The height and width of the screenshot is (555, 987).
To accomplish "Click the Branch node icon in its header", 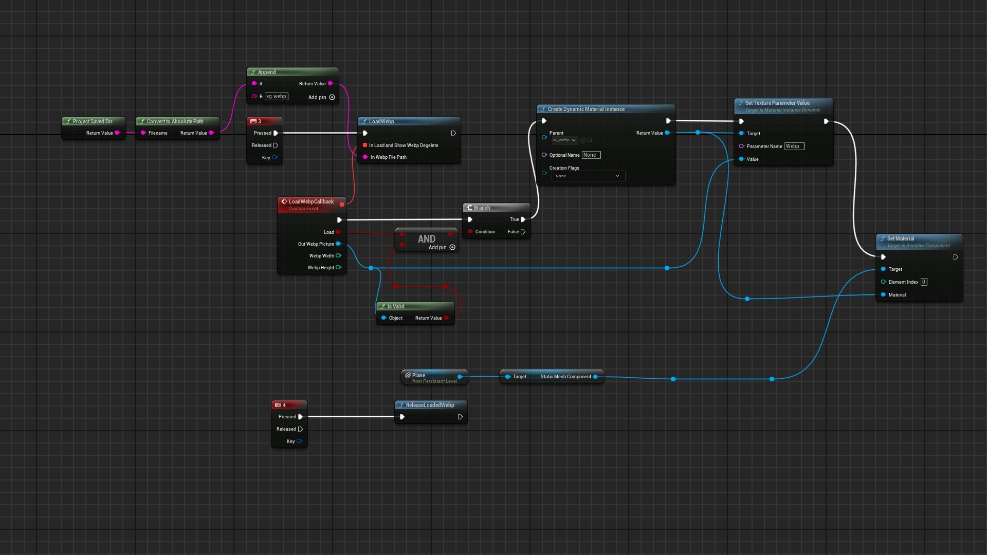I will pos(469,208).
